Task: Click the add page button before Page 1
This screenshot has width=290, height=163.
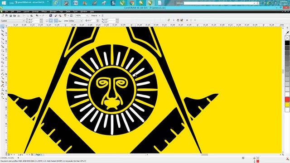Action: 9,154
